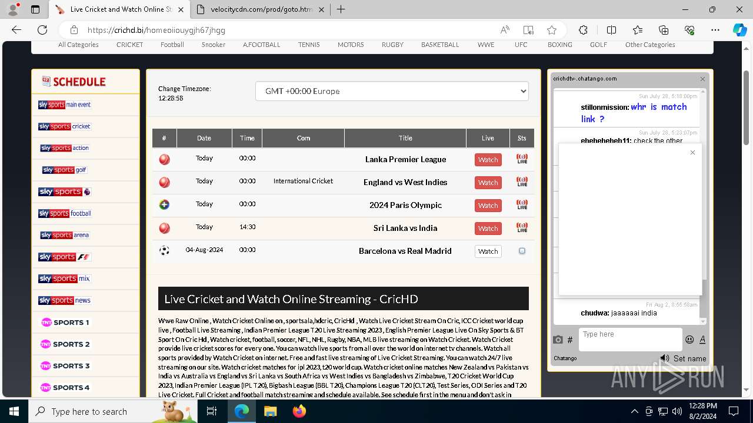The width and height of the screenshot is (753, 423).
Task: Watch Sri Lanka vs India stream
Action: tap(488, 228)
